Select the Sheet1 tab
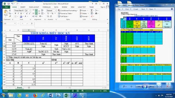The image size is (175, 98). point(19,88)
